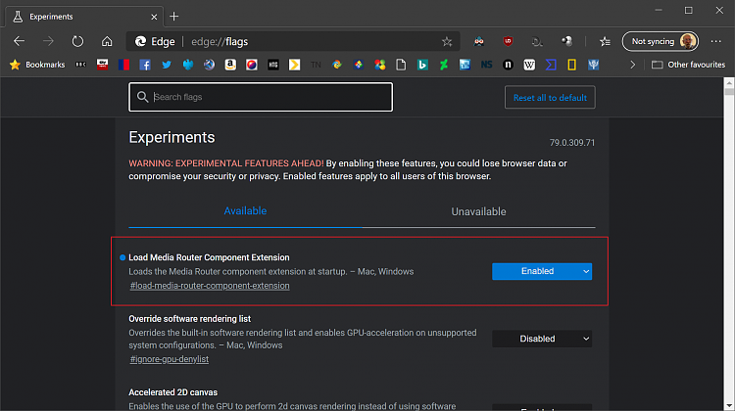Open the Barclays eagle bookmark
Screen dimensions: 735x411
point(188,65)
